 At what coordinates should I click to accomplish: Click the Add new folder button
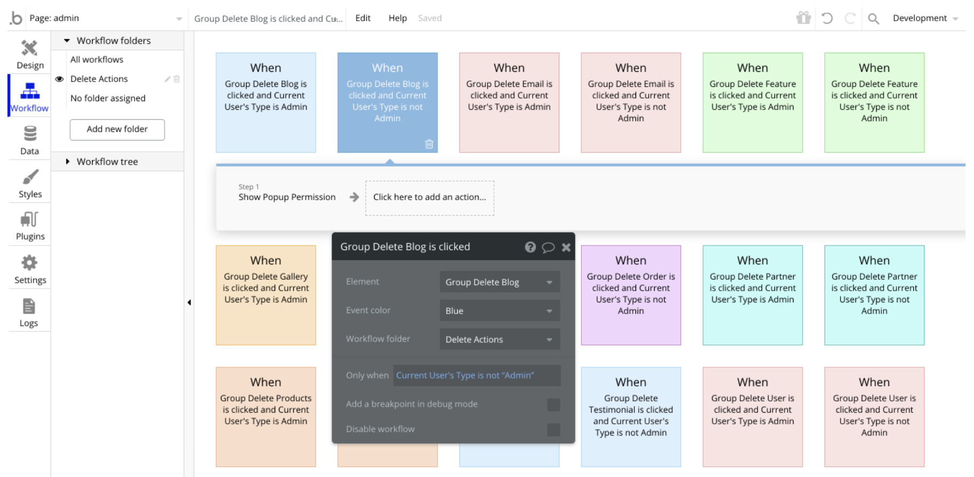(x=117, y=129)
